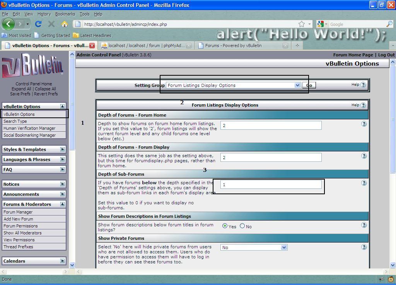Collapse the vBulletin Options sidebar group
396x285 pixels.
point(62,107)
